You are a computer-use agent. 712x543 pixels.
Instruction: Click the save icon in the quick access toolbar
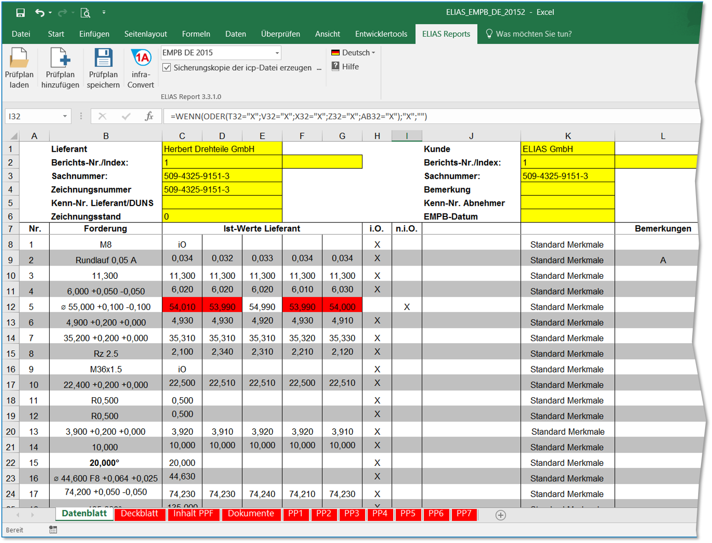[x=20, y=13]
